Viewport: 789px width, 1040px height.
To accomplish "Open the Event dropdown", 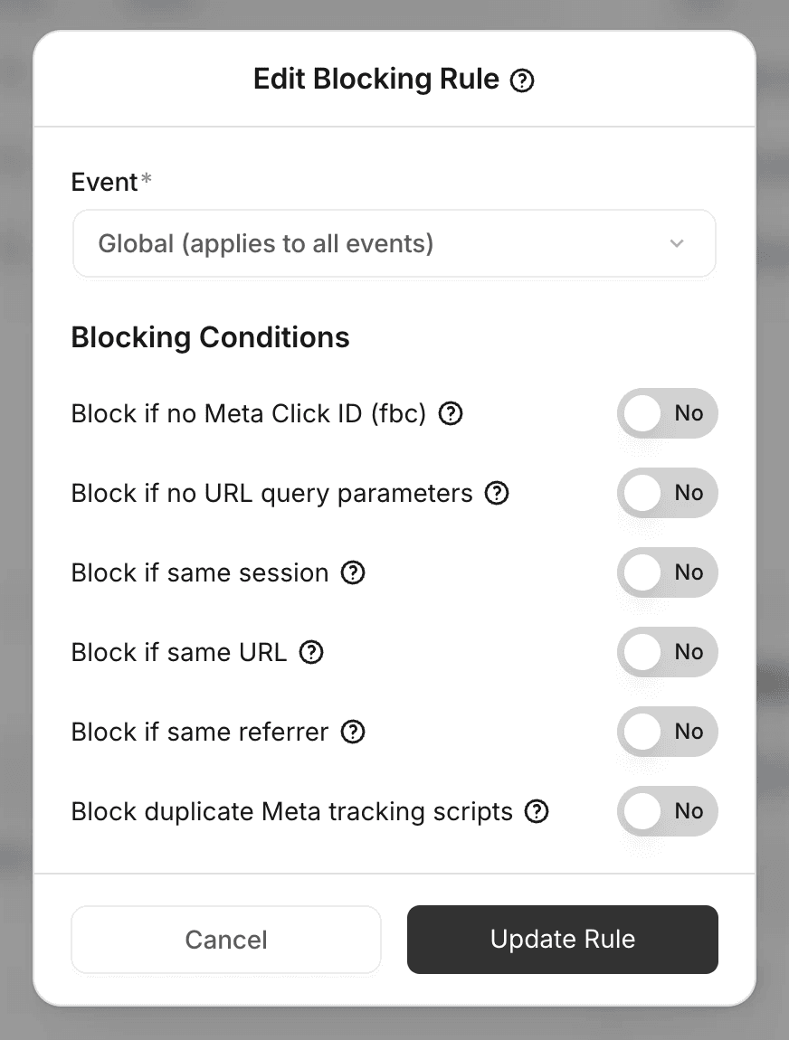I will click(x=394, y=243).
